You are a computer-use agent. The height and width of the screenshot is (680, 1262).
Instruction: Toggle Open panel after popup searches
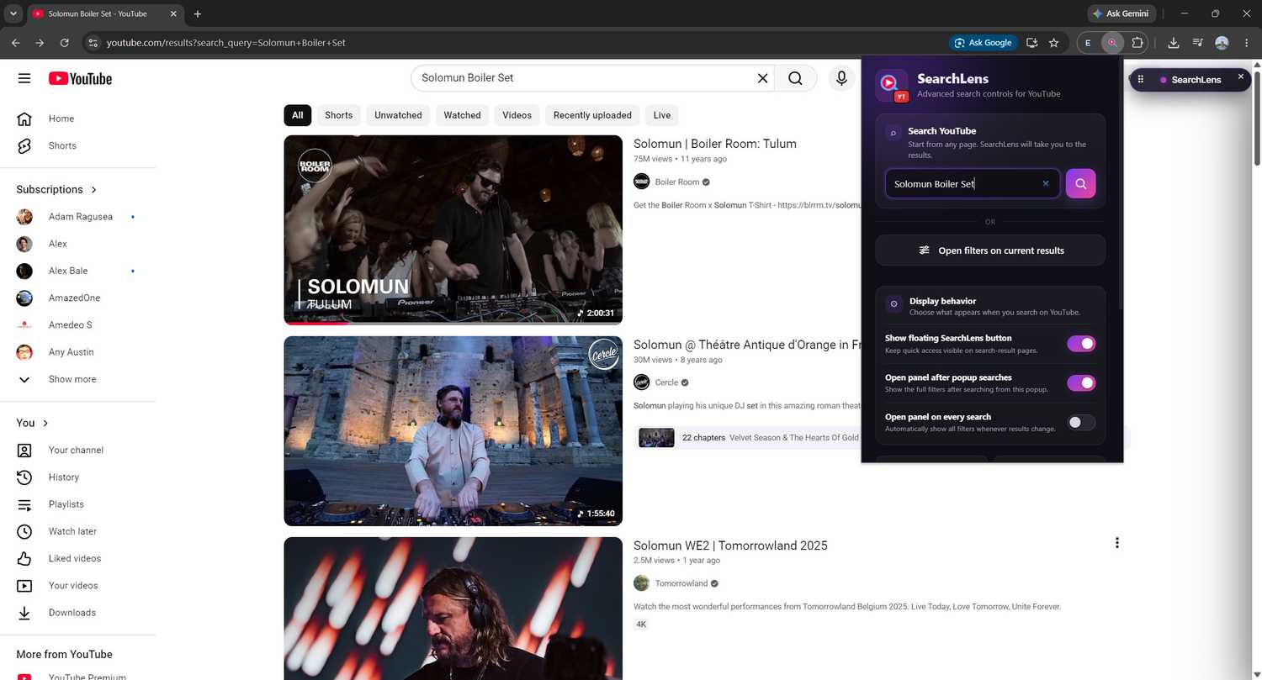click(1081, 383)
